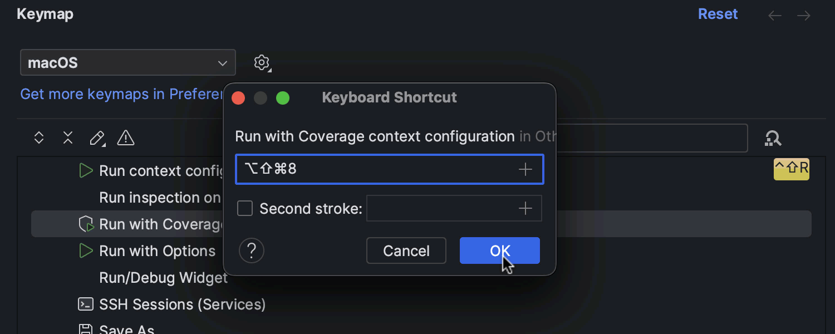Click the plus icon in first stroke field
This screenshot has width=835, height=334.
pos(525,169)
